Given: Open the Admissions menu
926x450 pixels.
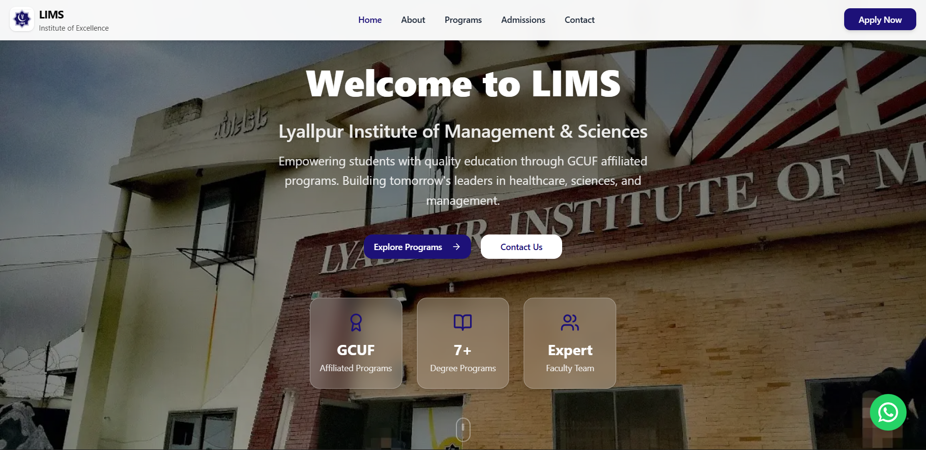Looking at the screenshot, I should [x=523, y=19].
